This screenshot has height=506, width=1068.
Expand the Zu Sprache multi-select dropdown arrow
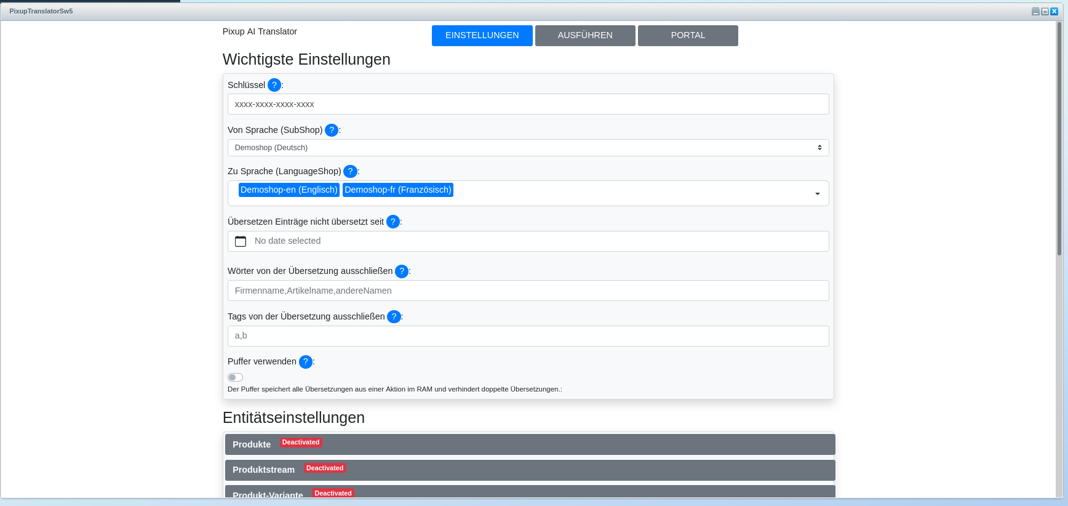click(x=817, y=194)
